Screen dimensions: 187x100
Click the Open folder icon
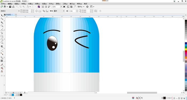[5, 7]
